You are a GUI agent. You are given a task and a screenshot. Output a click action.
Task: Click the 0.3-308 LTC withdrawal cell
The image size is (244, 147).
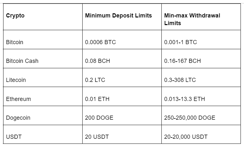(x=180, y=80)
